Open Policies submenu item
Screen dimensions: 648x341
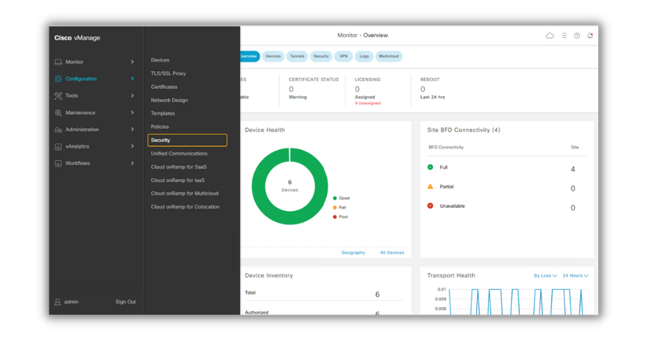click(x=160, y=127)
